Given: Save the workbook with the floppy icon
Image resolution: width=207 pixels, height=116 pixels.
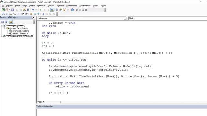Looking at the screenshot, I should 12,10.
